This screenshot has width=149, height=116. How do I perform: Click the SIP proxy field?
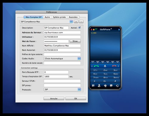[62, 85]
